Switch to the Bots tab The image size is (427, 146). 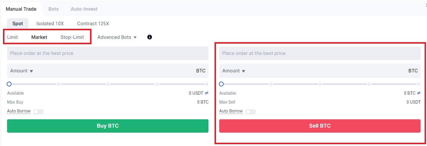(x=53, y=9)
